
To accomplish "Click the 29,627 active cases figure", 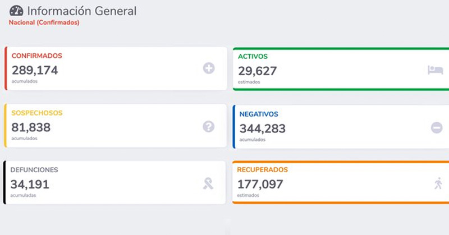I will 257,71.
